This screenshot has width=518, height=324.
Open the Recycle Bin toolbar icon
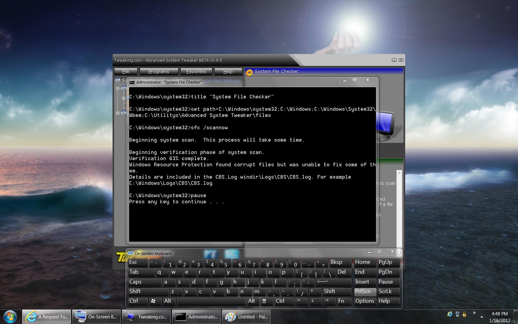tap(458, 314)
